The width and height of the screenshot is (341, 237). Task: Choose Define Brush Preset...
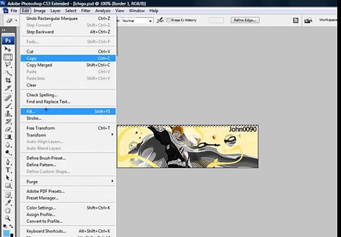[x=68, y=158]
